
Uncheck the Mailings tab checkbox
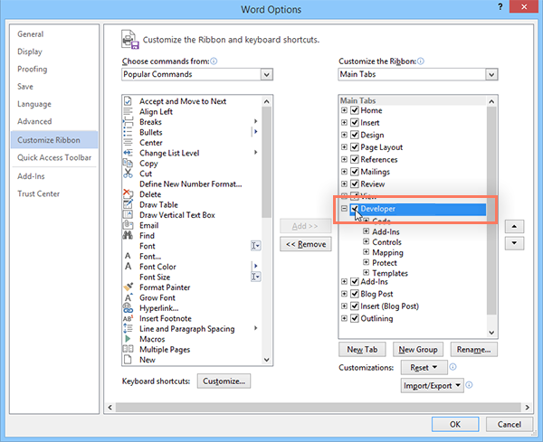[x=356, y=171]
